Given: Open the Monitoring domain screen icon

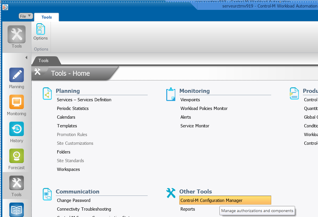Looking at the screenshot, I should pos(17,102).
